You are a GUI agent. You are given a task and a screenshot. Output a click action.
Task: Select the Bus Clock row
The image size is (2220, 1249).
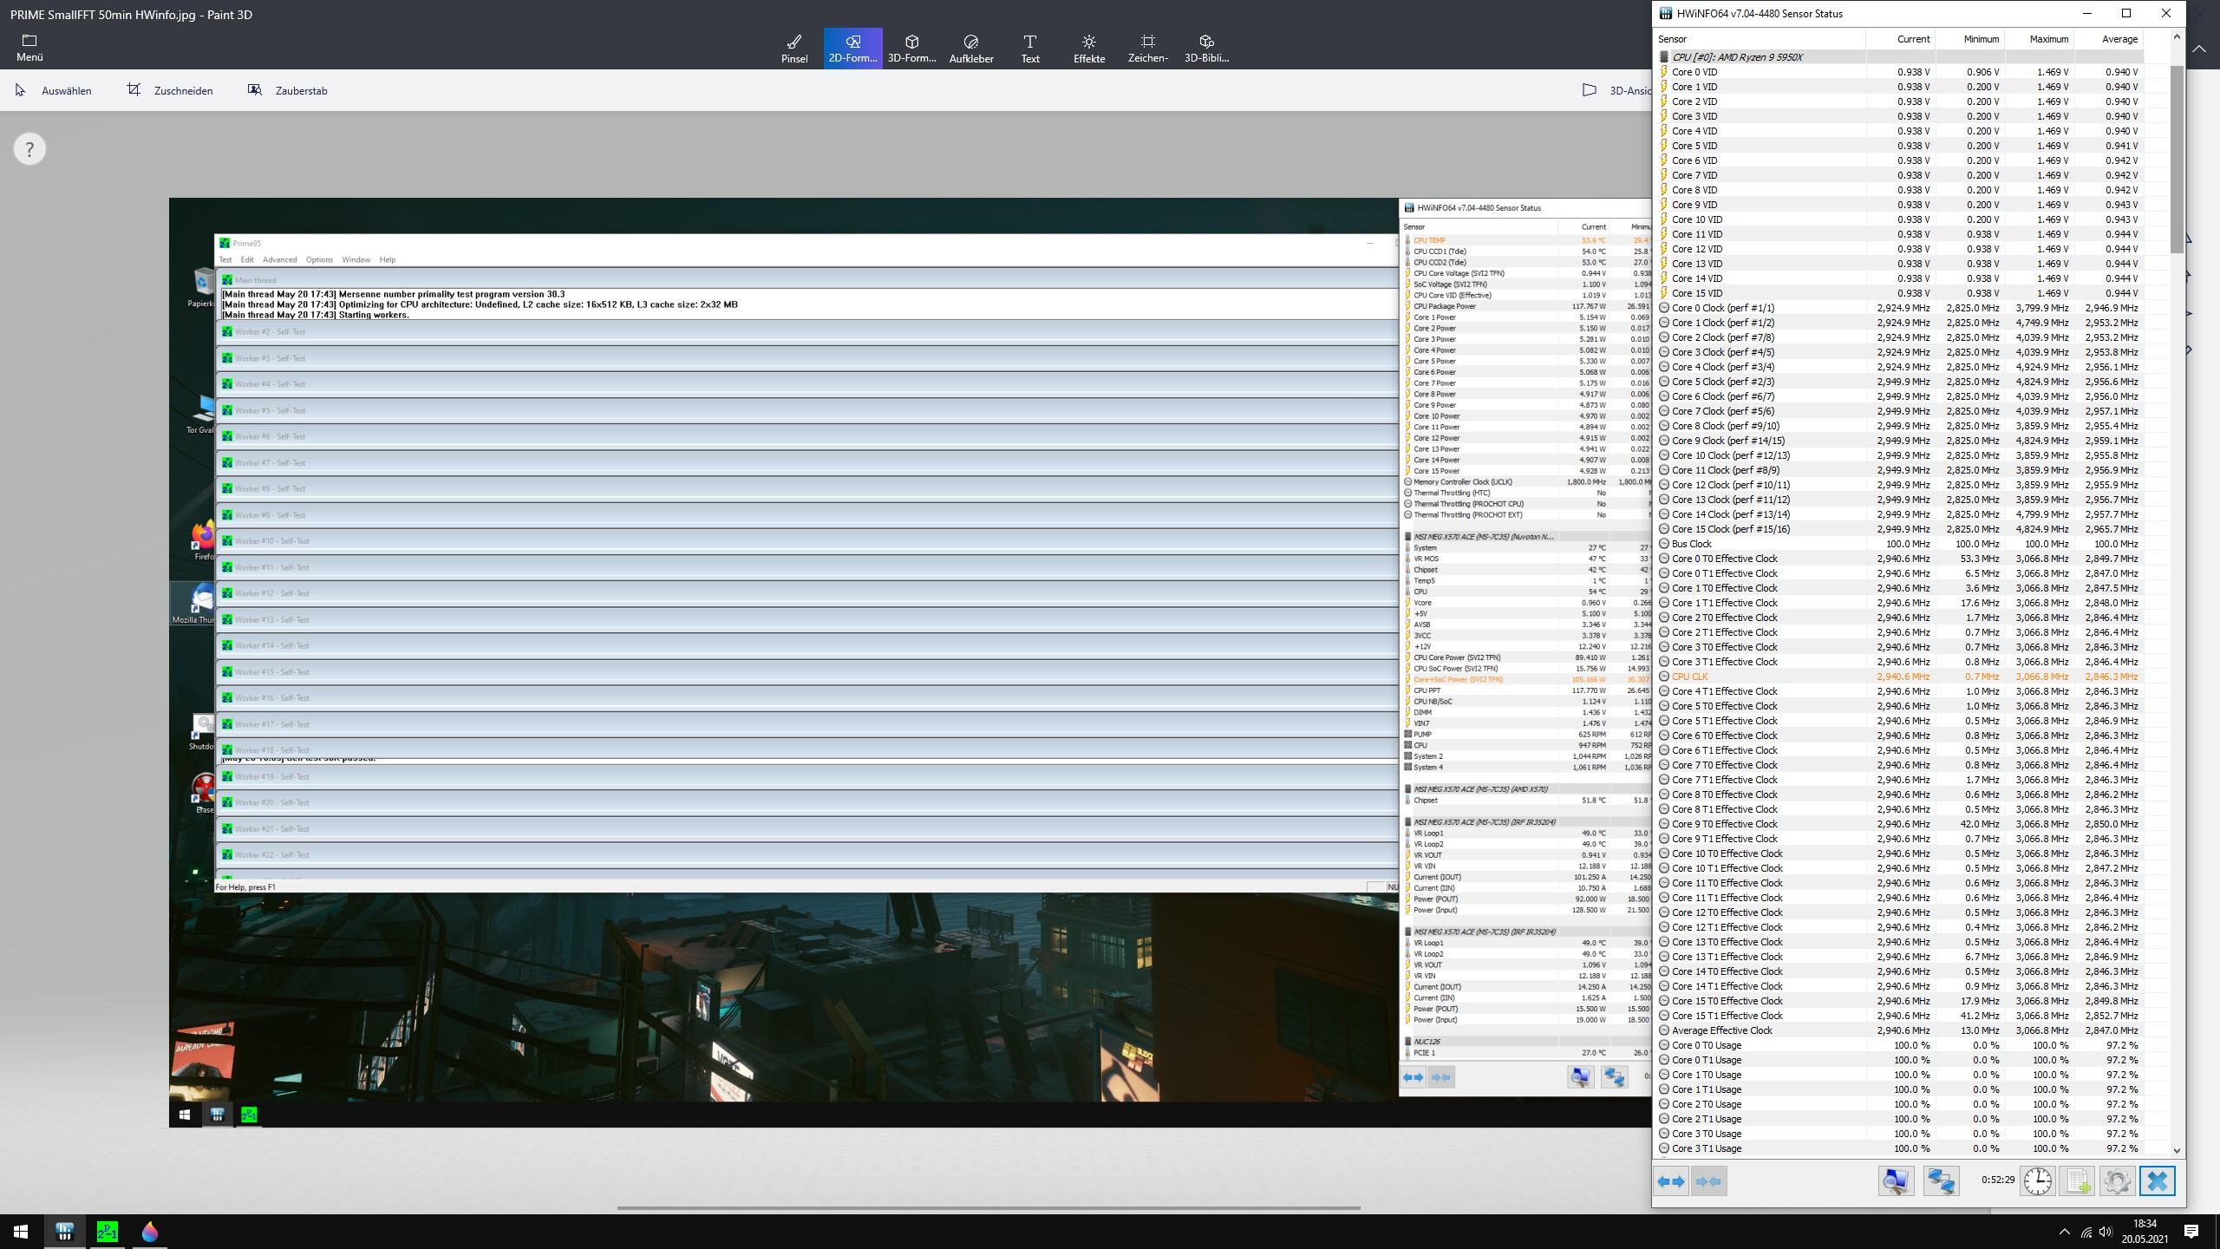click(1899, 544)
